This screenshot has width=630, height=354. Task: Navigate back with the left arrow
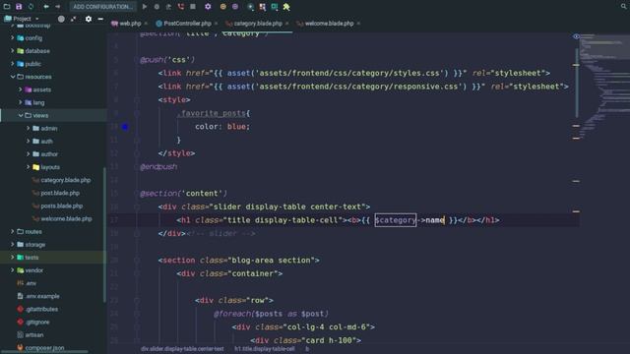point(46,7)
